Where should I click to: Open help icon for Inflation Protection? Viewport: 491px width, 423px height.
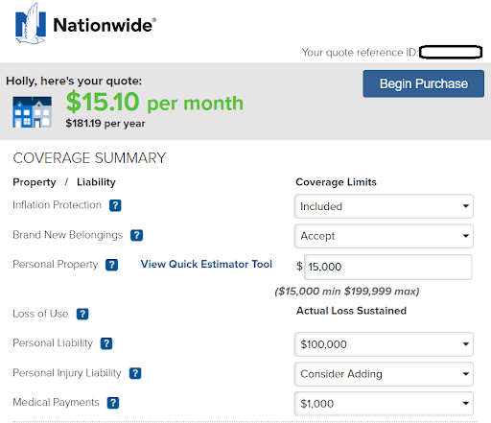tap(115, 205)
